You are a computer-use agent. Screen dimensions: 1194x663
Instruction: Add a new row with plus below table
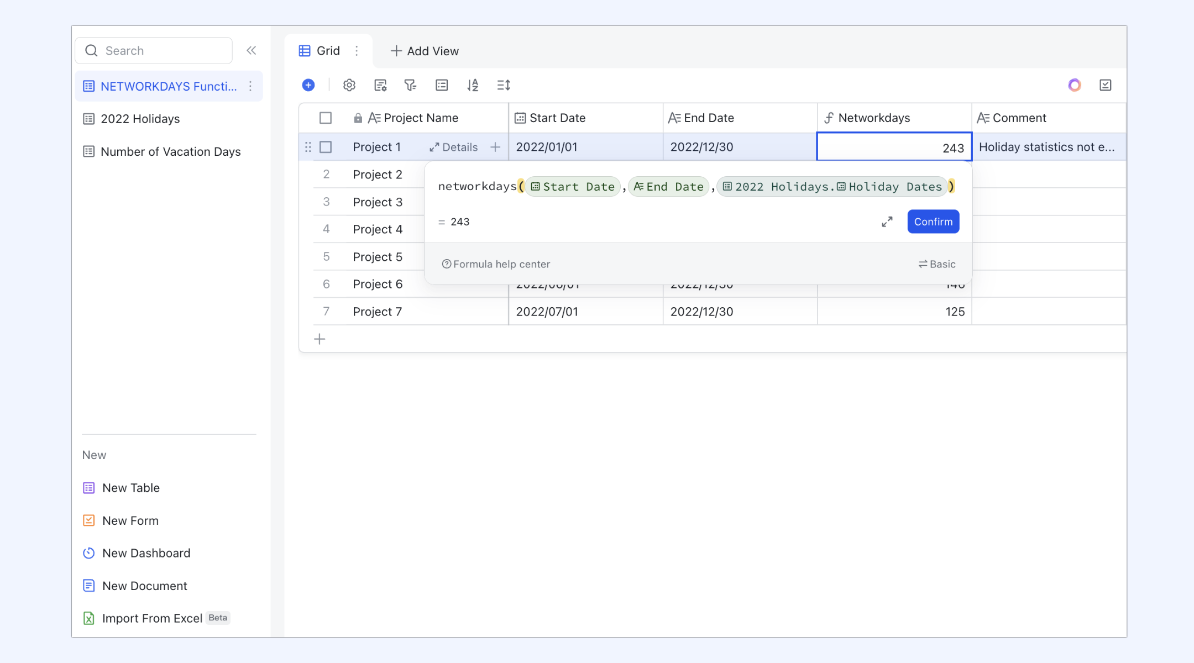pos(320,339)
